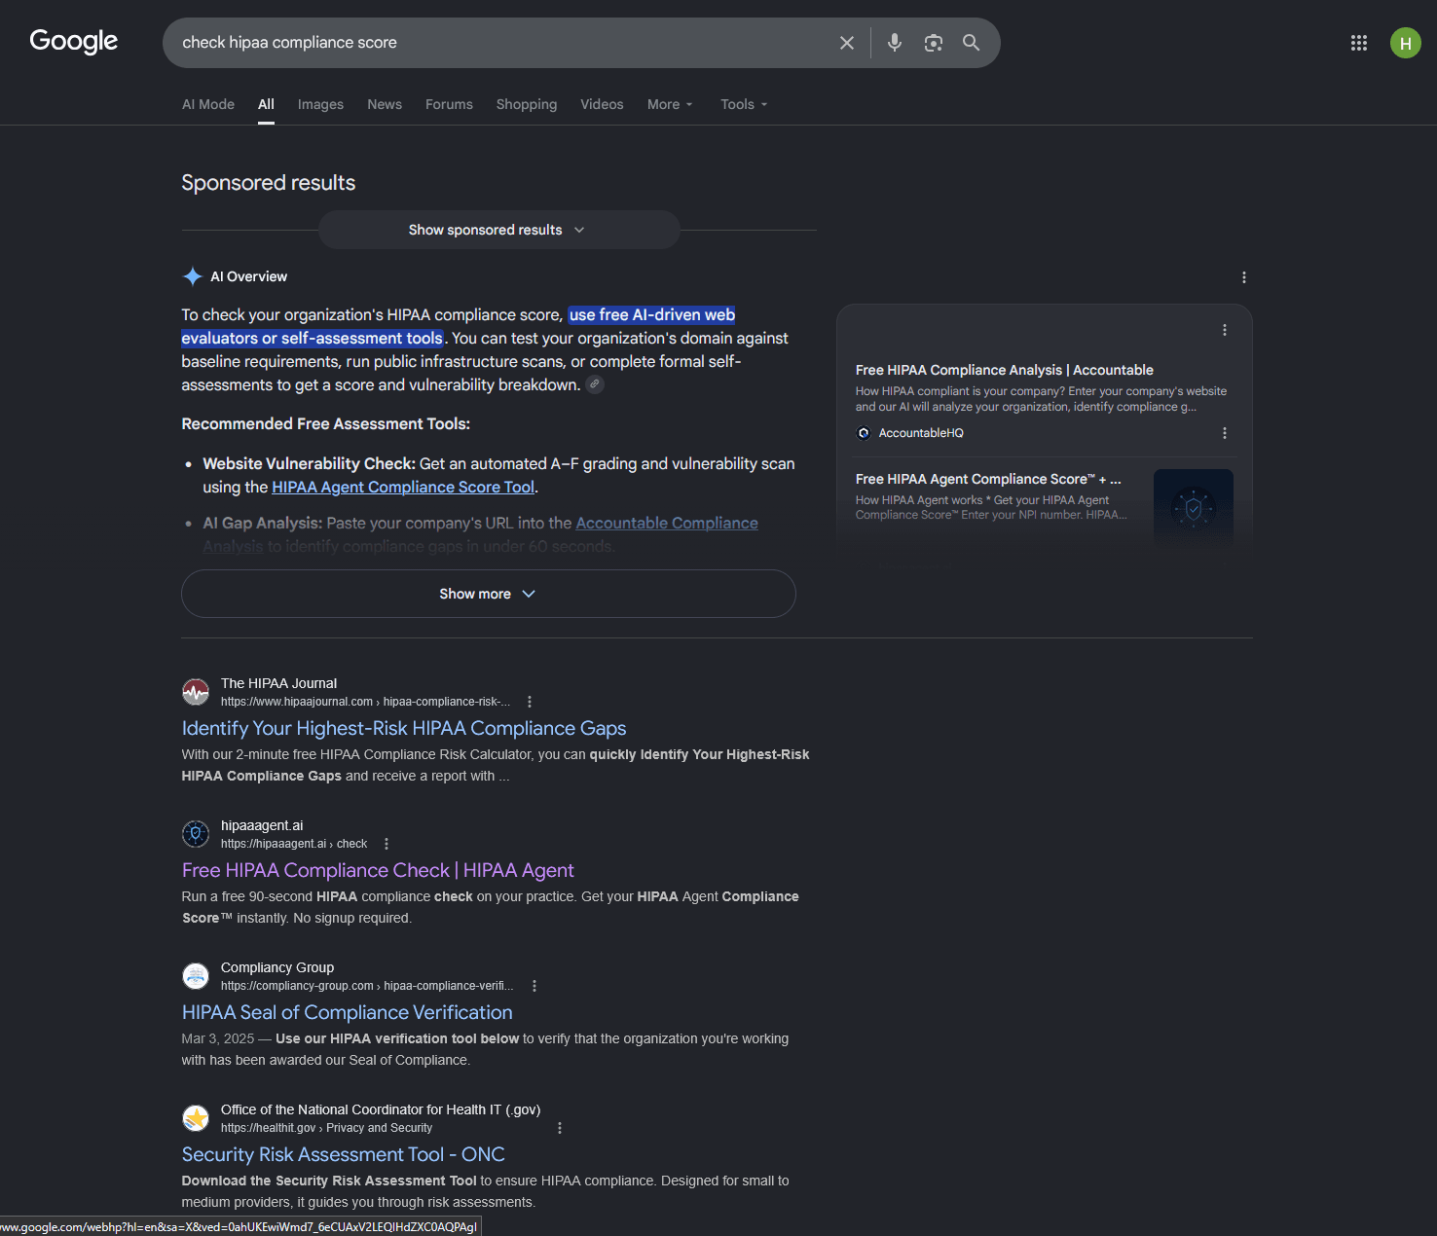
Task: Open the Tools dropdown
Action: click(x=745, y=104)
